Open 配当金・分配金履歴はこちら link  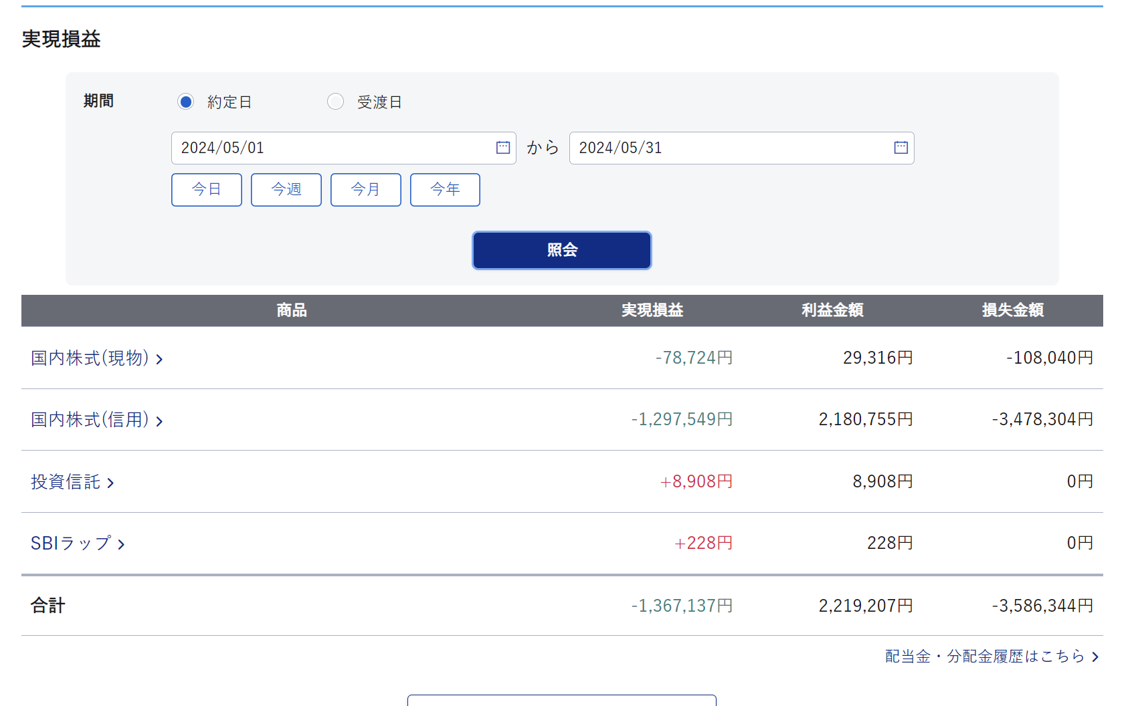(992, 657)
